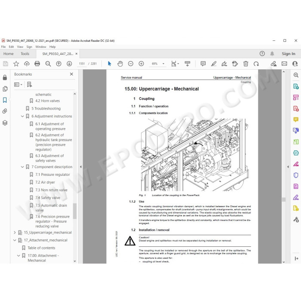Viewport: 301px width, 301px height.
Task: Open 4.2 Horn valves bookmark
Action: [47, 101]
